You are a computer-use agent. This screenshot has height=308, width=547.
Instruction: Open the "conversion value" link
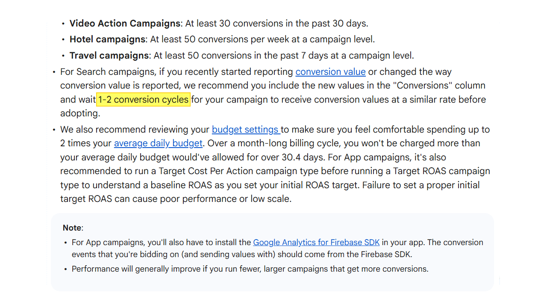330,72
